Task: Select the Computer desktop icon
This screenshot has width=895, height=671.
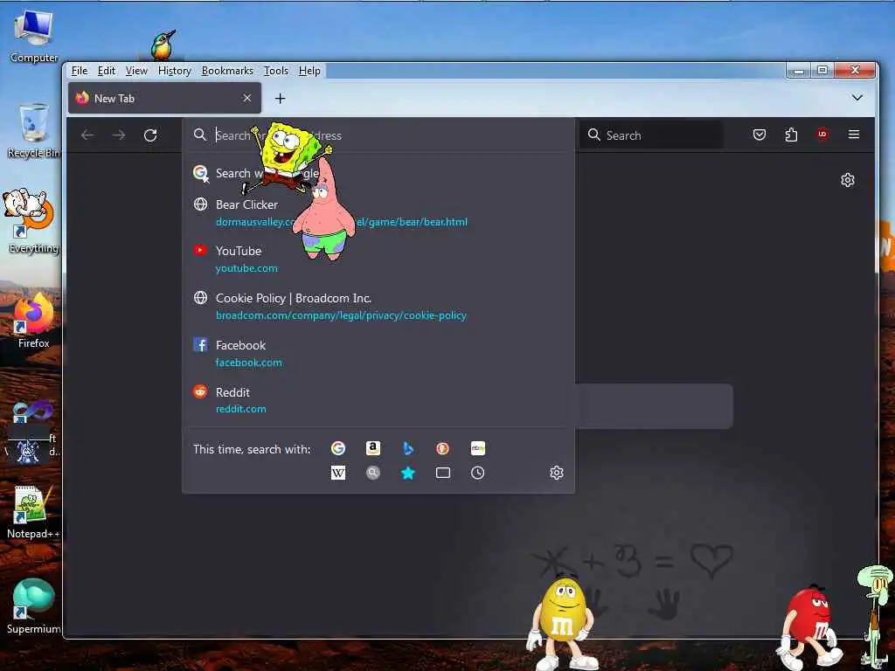Action: coord(34,38)
